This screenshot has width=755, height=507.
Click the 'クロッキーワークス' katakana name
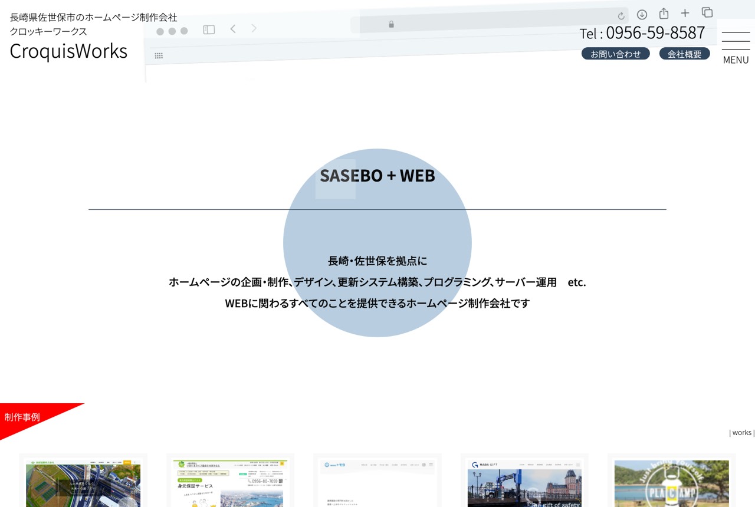(48, 31)
